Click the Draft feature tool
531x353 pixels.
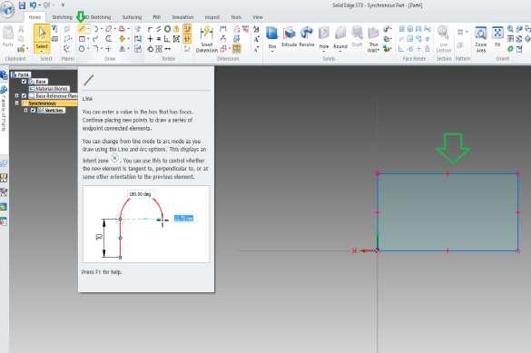(x=357, y=36)
